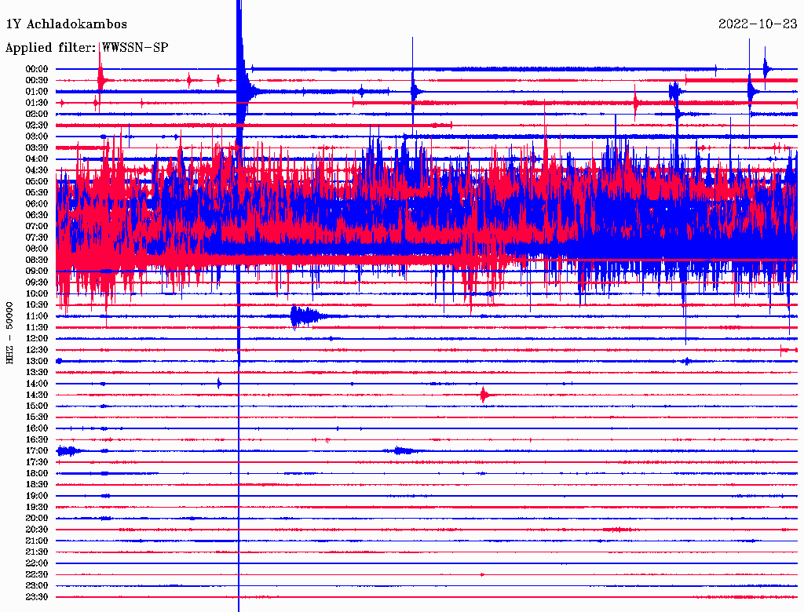Select the 01:30 time label
The width and height of the screenshot is (804, 612).
click(37, 103)
